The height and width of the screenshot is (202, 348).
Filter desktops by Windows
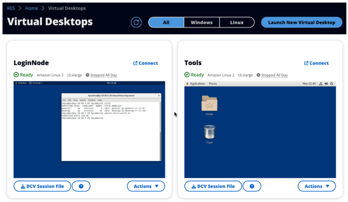pyautogui.click(x=201, y=22)
